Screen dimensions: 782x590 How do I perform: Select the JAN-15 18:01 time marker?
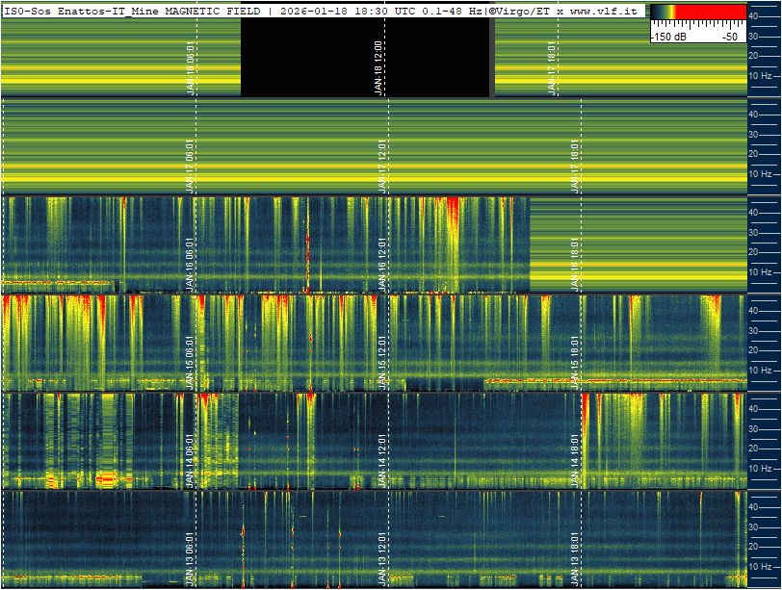pos(575,362)
